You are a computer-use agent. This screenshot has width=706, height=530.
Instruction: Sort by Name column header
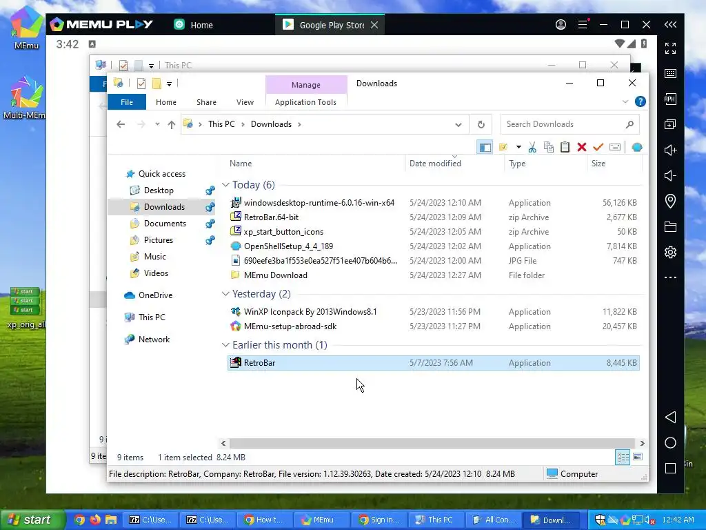point(241,164)
